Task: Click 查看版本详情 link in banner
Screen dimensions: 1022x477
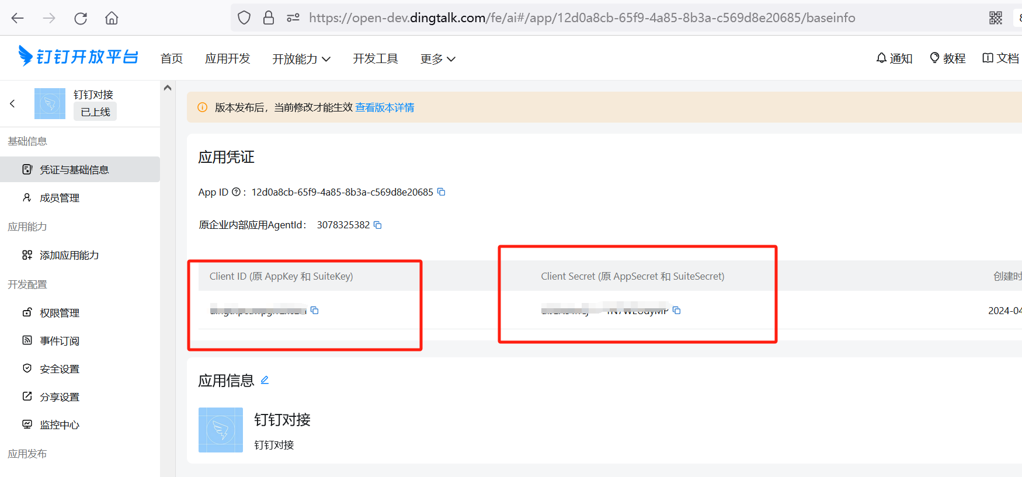Action: 385,107
